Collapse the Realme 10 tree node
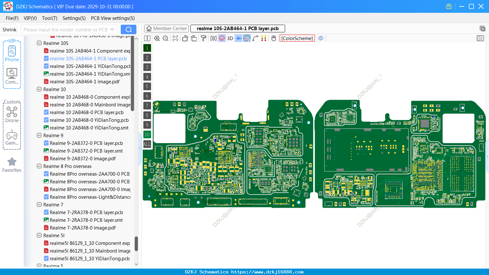The height and width of the screenshot is (275, 489). click(39, 89)
